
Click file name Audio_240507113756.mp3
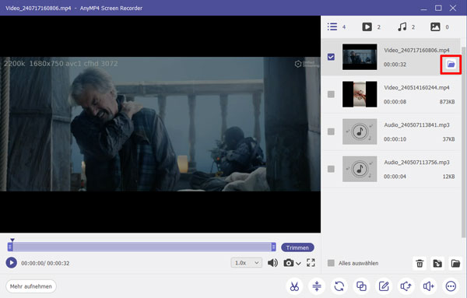(x=416, y=163)
